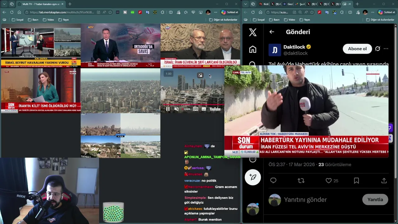Unmute the YouTube live stream
398x224 pixels.
(x=176, y=109)
